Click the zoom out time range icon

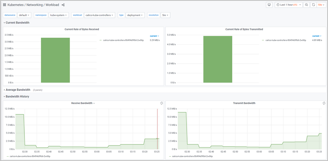[306, 5]
